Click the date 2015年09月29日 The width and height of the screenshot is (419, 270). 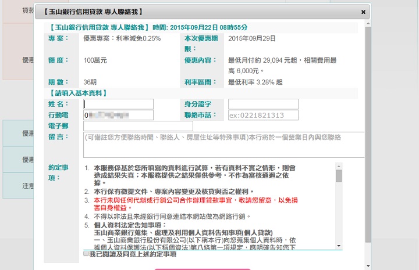252,39
